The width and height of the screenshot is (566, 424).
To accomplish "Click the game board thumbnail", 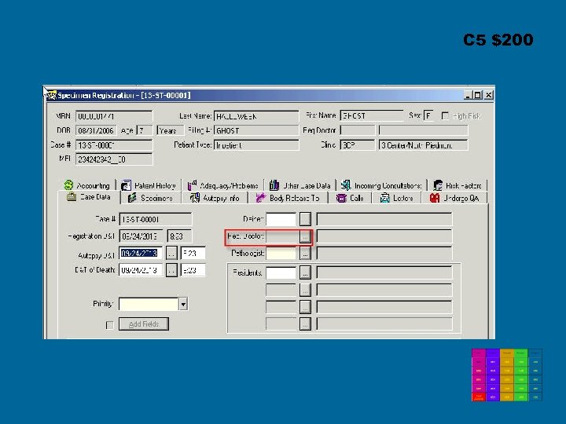I will click(507, 375).
